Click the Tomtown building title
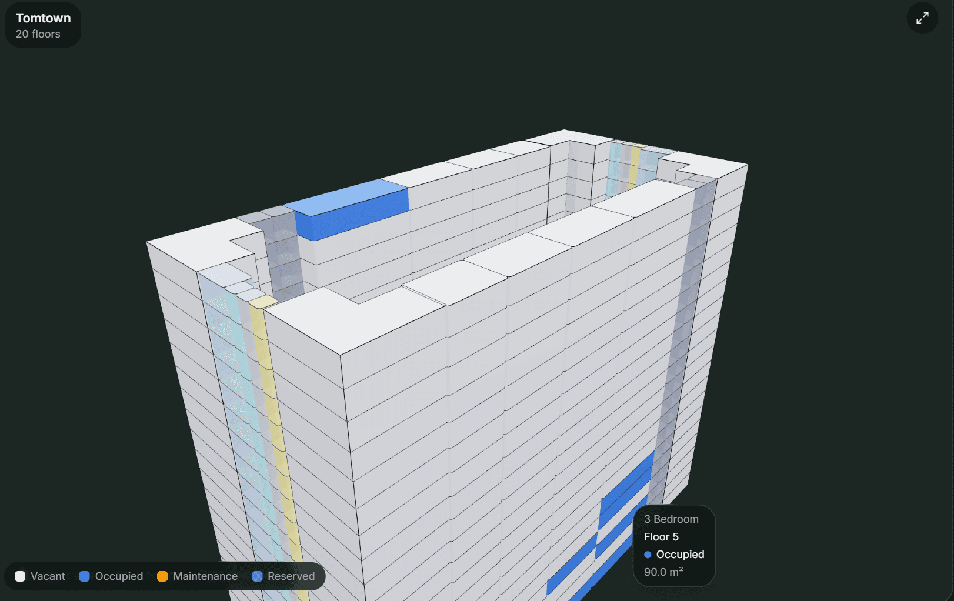Screen dimensions: 954x601 pyautogui.click(x=43, y=18)
